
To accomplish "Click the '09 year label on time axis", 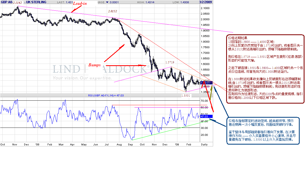I will [177, 144].
